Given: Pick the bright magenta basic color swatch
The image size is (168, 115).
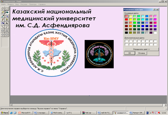Looking at the screenshot, I should coord(155,20).
